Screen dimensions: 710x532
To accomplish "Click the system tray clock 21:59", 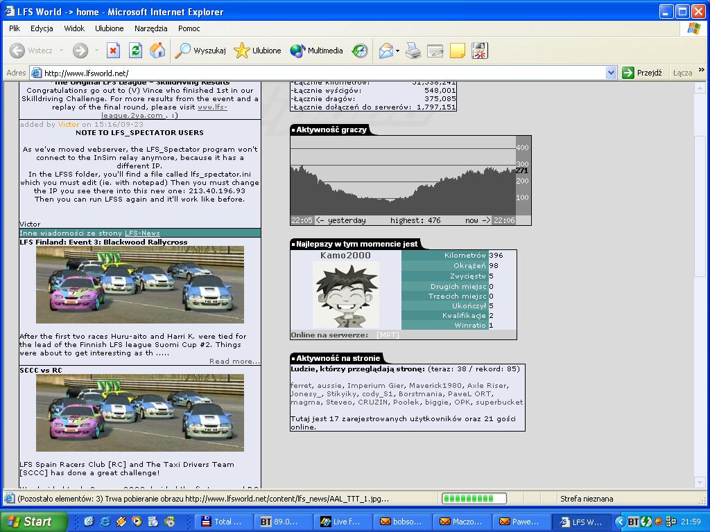I will tap(691, 522).
